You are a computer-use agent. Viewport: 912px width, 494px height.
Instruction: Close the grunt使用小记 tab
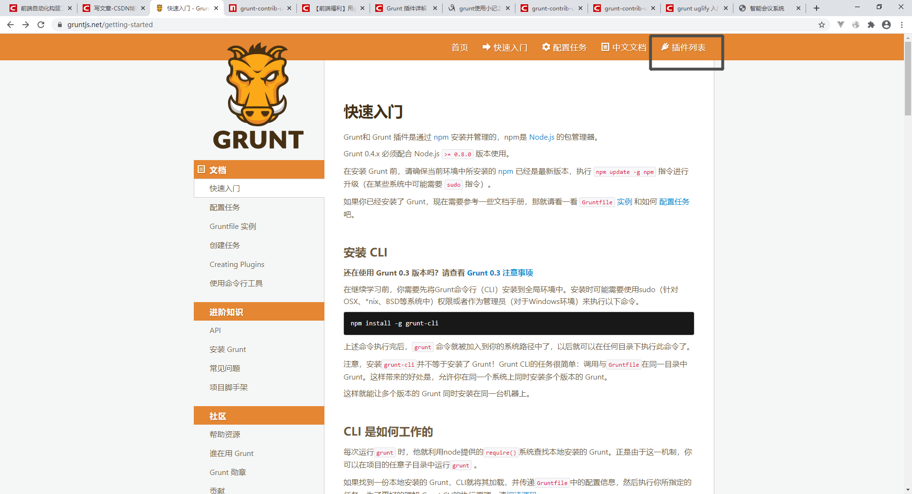(x=508, y=8)
